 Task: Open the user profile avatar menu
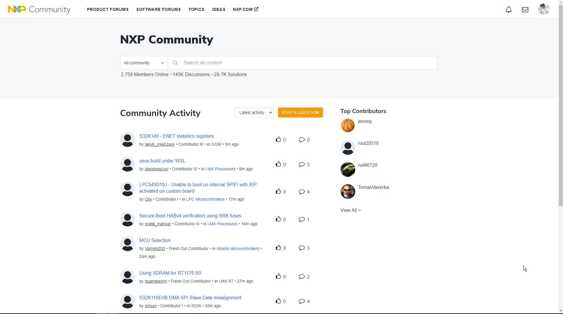544,9
